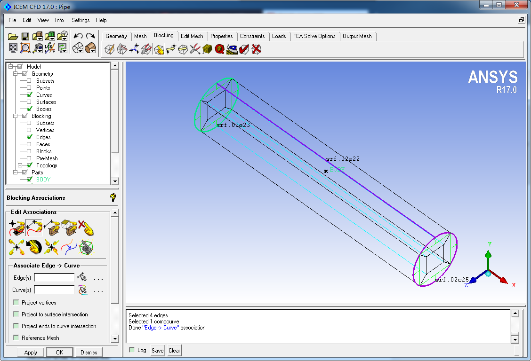Open the wireframe display dropdown icon
This screenshot has width=531, height=361.
click(x=78, y=48)
